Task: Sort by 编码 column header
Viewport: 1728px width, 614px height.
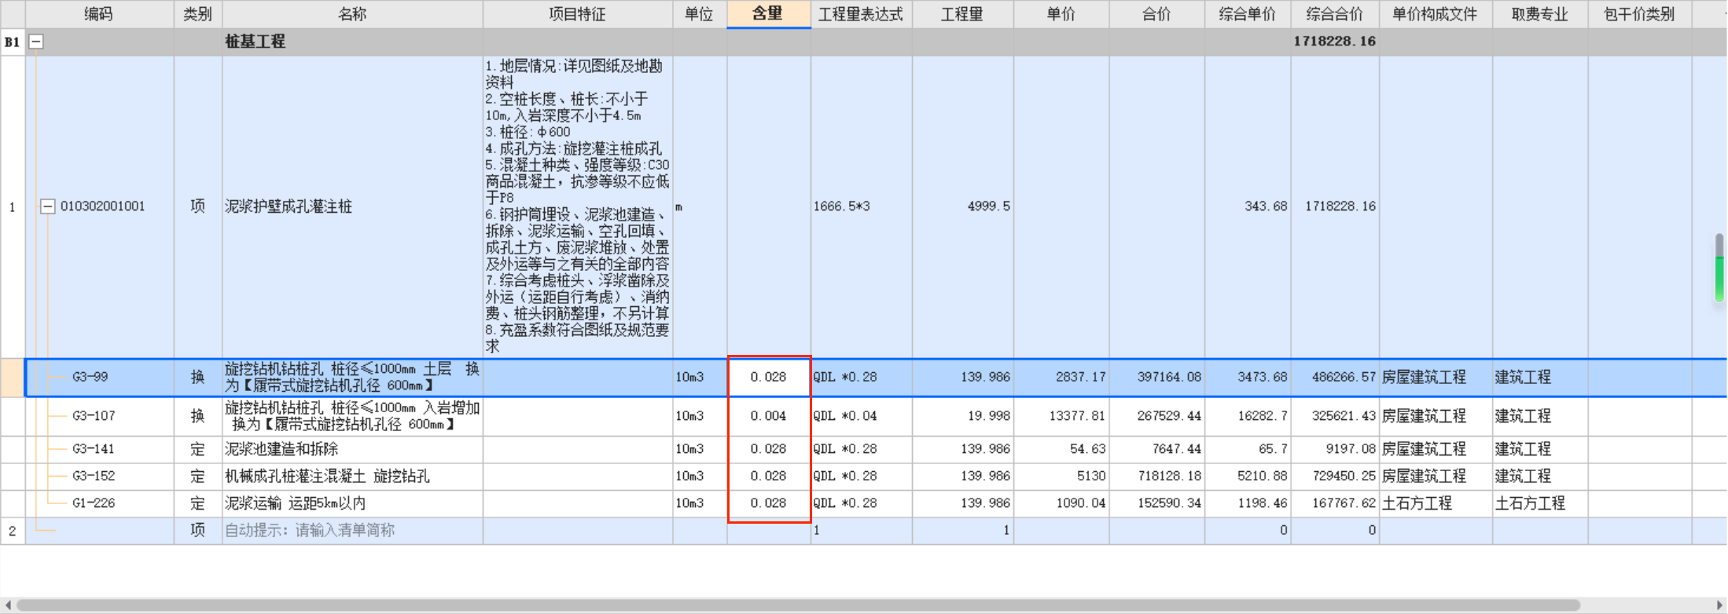Action: pos(99,14)
